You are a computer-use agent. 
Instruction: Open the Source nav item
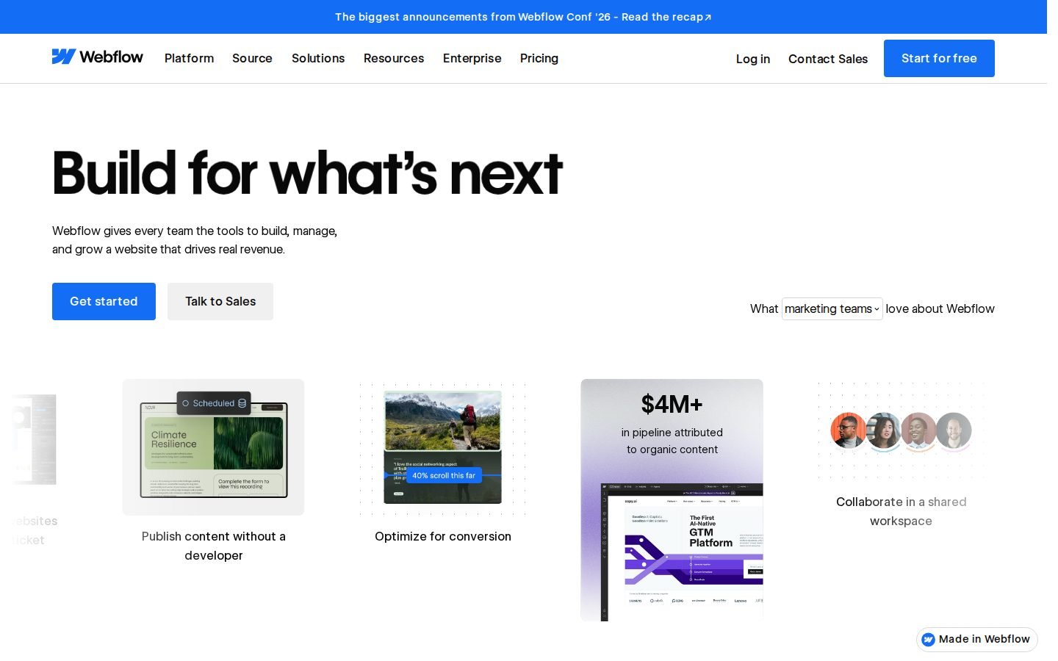(252, 58)
